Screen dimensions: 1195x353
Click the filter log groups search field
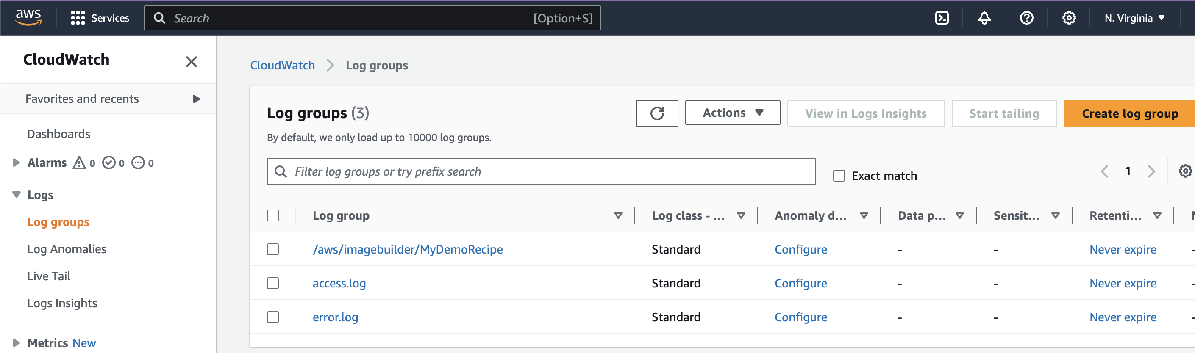tap(547, 171)
